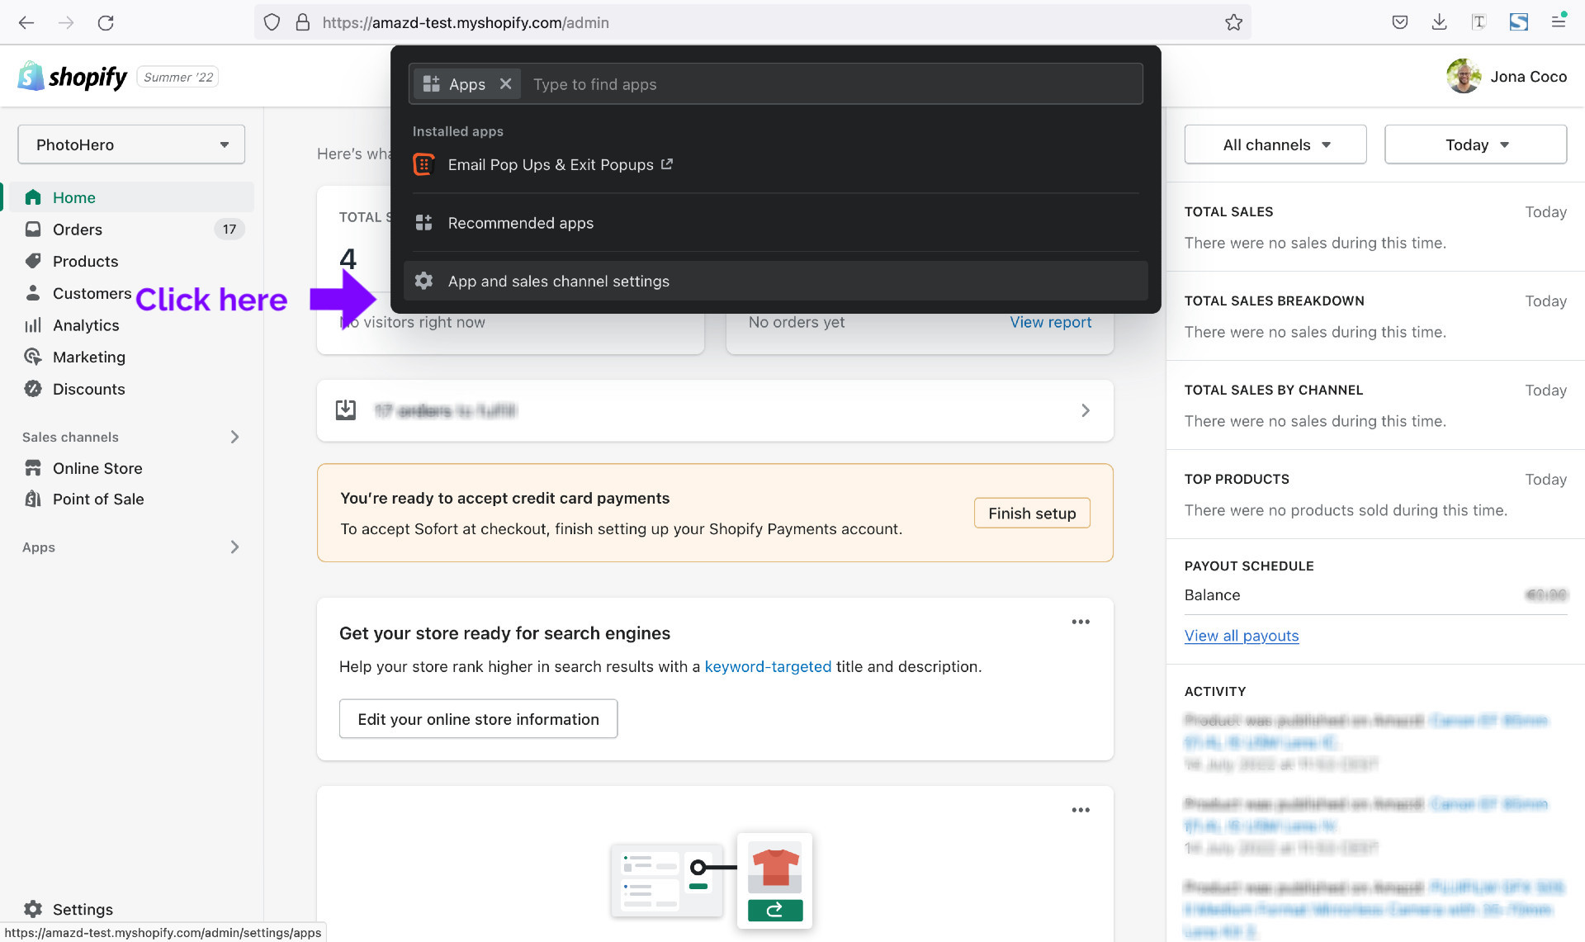Open the Today date range dropdown

coord(1475,144)
